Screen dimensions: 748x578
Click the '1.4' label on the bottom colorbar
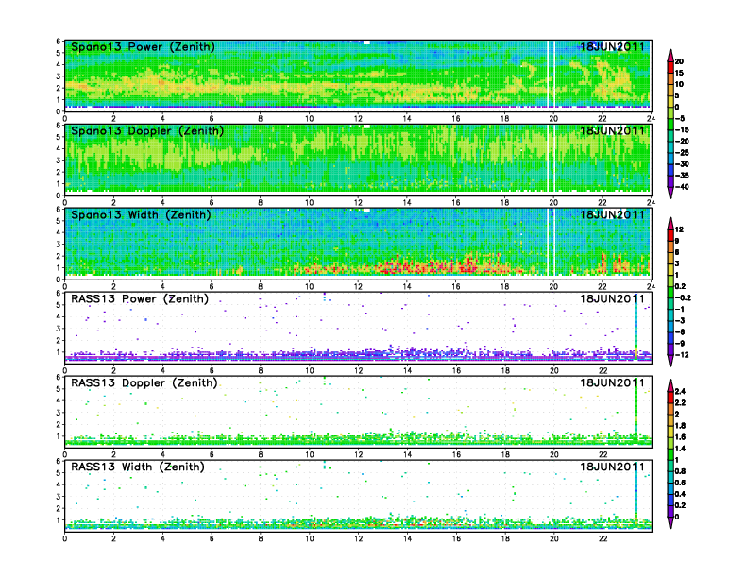tap(680, 449)
